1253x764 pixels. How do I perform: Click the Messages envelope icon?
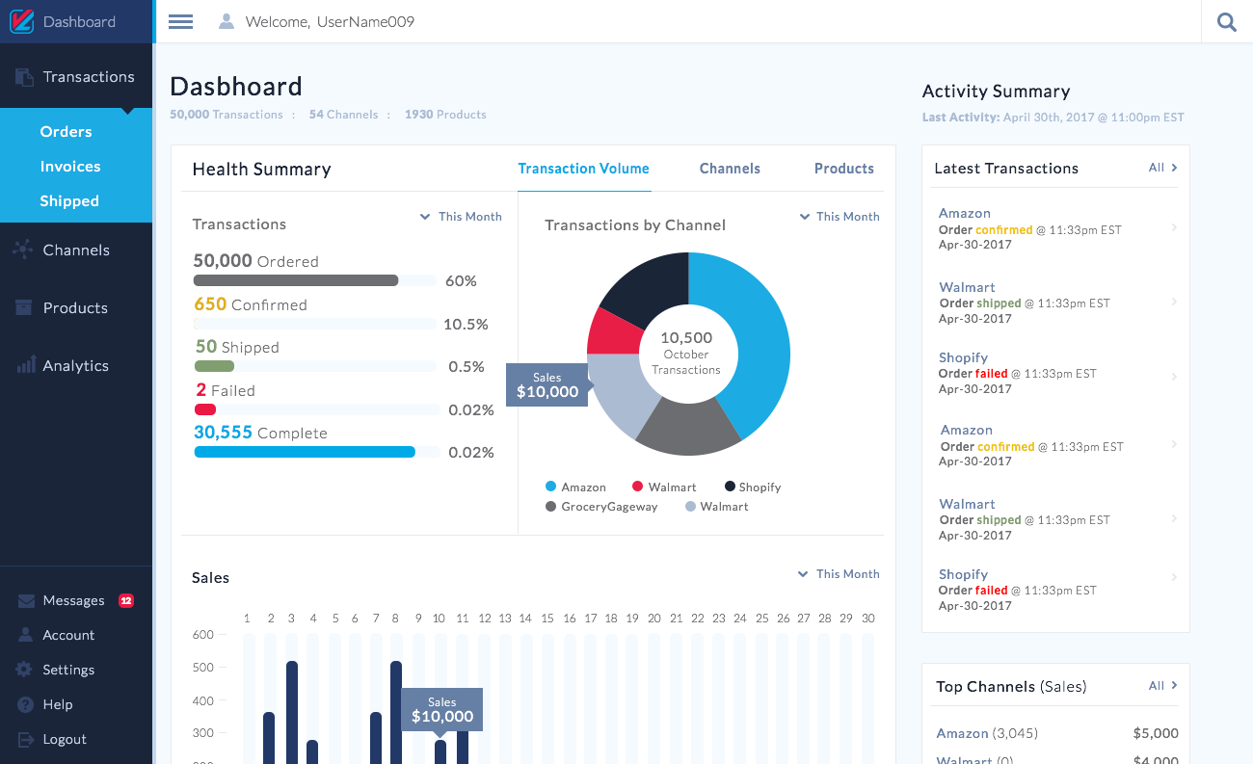point(25,600)
